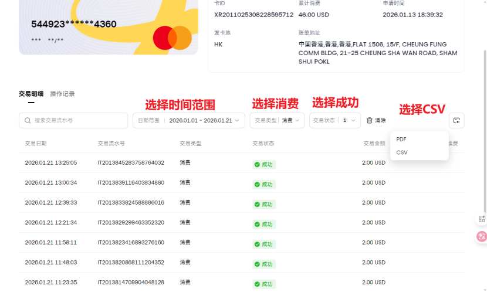Image resolution: width=487 pixels, height=292 pixels.
Task: Click the 交易日期 column header
Action: click(36, 144)
